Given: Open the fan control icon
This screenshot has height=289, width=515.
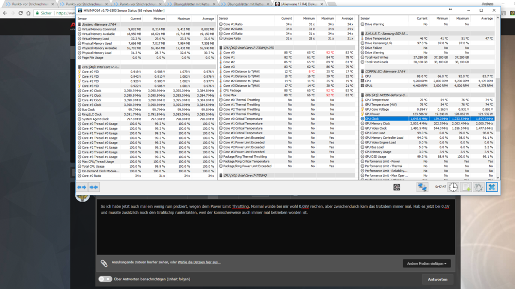Looking at the screenshot, I should 397,187.
